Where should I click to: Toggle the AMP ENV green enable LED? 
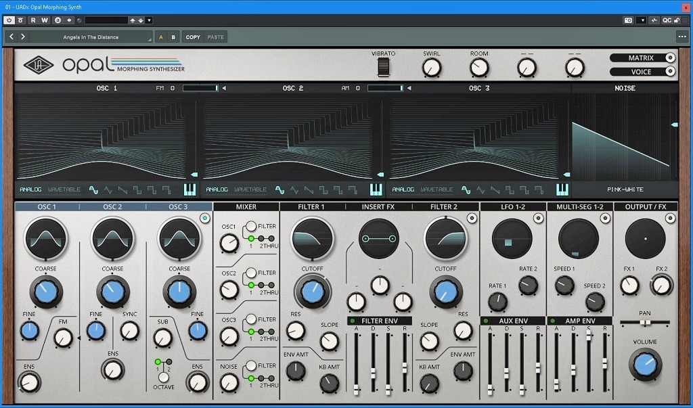pyautogui.click(x=552, y=321)
